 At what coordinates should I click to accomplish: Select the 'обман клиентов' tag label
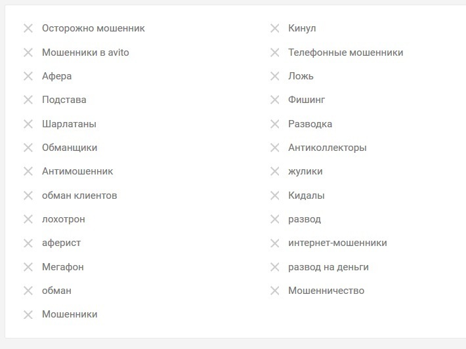click(79, 195)
